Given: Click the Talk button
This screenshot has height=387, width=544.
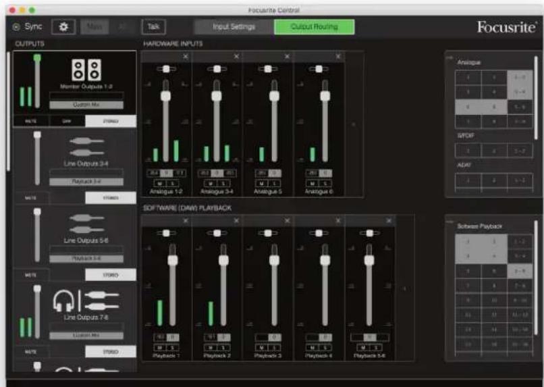Looking at the screenshot, I should point(154,27).
